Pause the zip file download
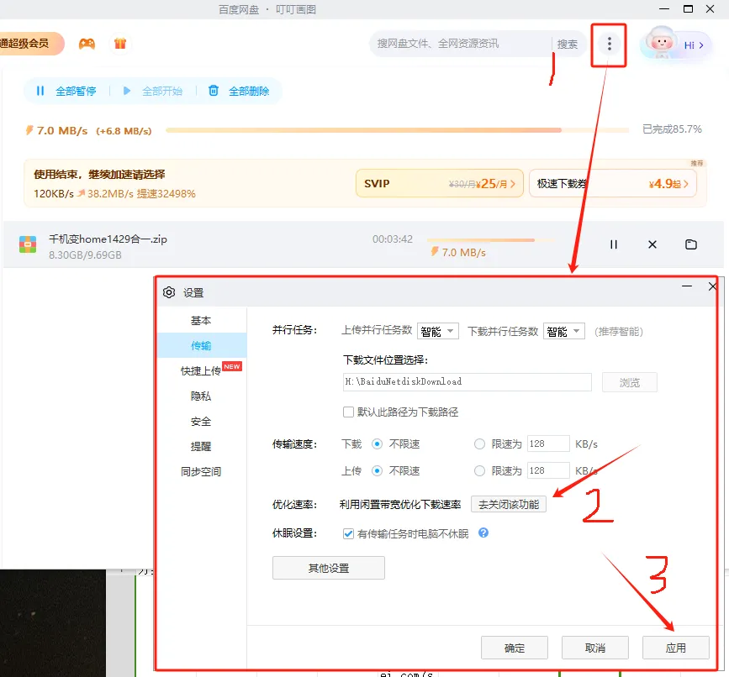The width and height of the screenshot is (729, 677). tap(614, 244)
